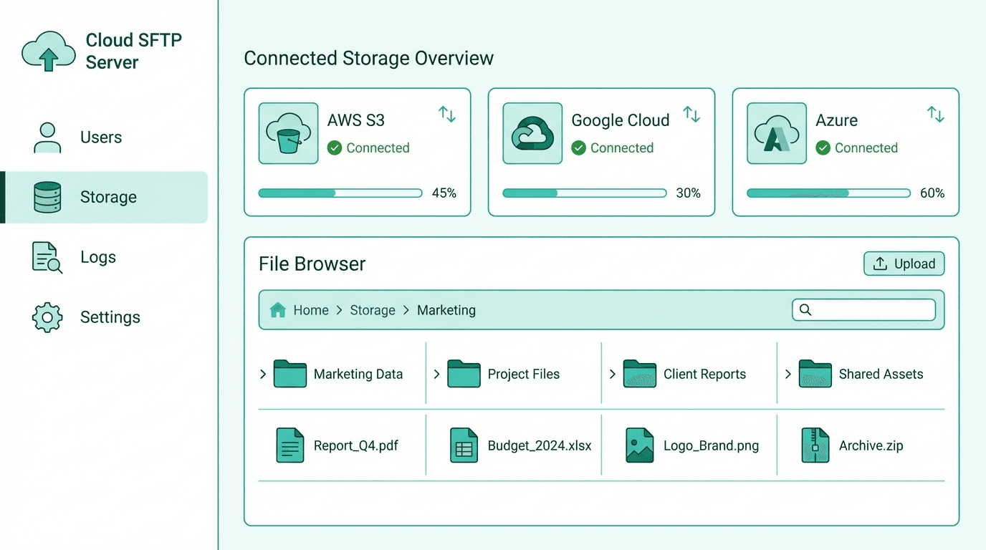Image resolution: width=986 pixels, height=550 pixels.
Task: Click the home icon in breadcrumb bar
Action: coord(278,309)
